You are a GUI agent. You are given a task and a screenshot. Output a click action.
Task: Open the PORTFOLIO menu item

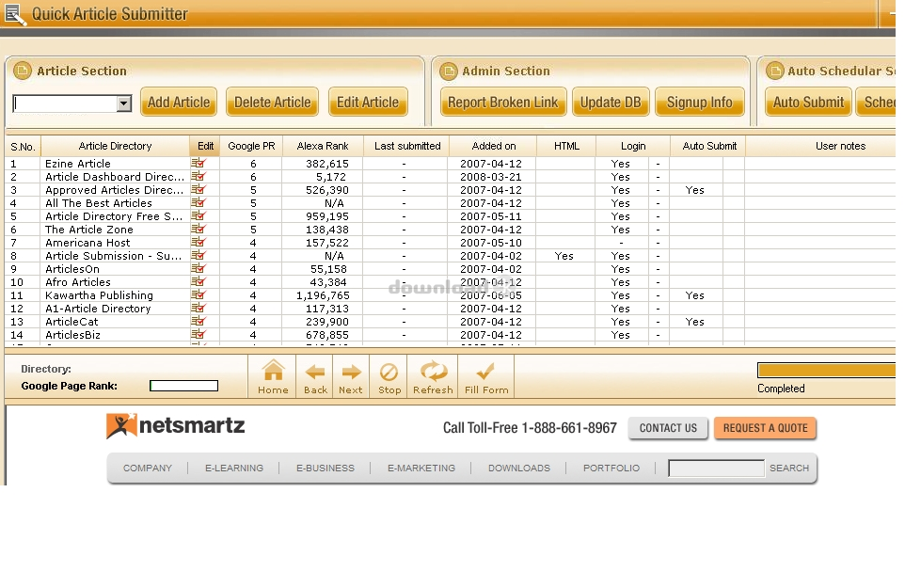tap(611, 469)
